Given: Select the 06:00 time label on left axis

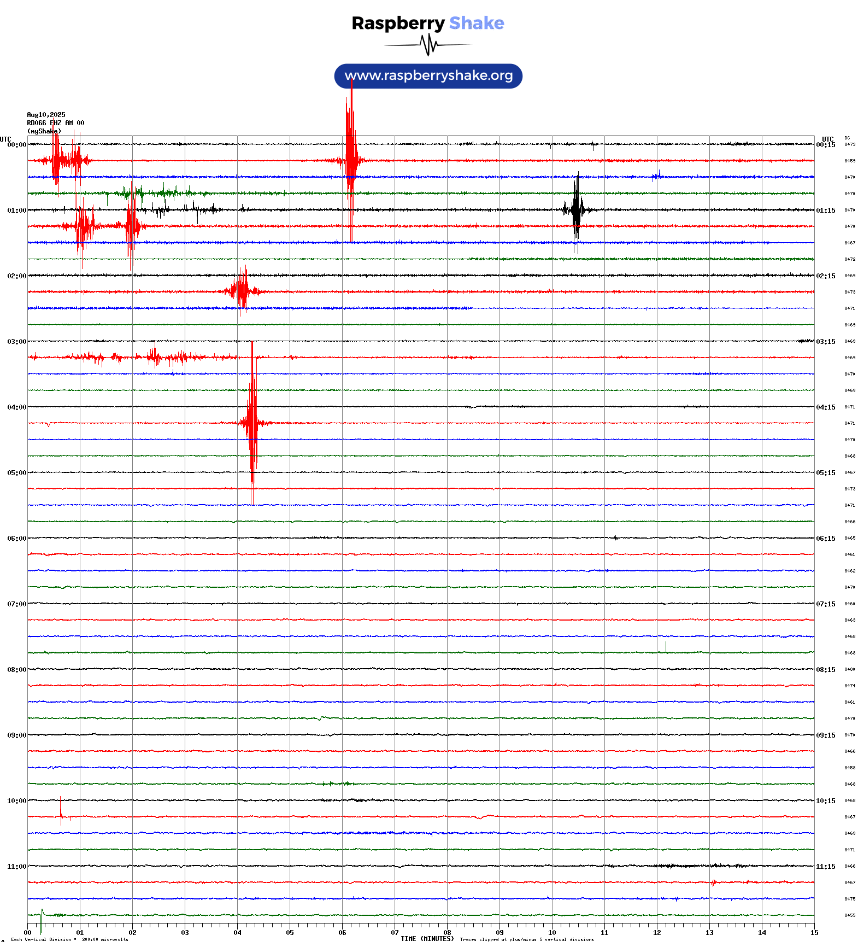Looking at the screenshot, I should (16, 539).
